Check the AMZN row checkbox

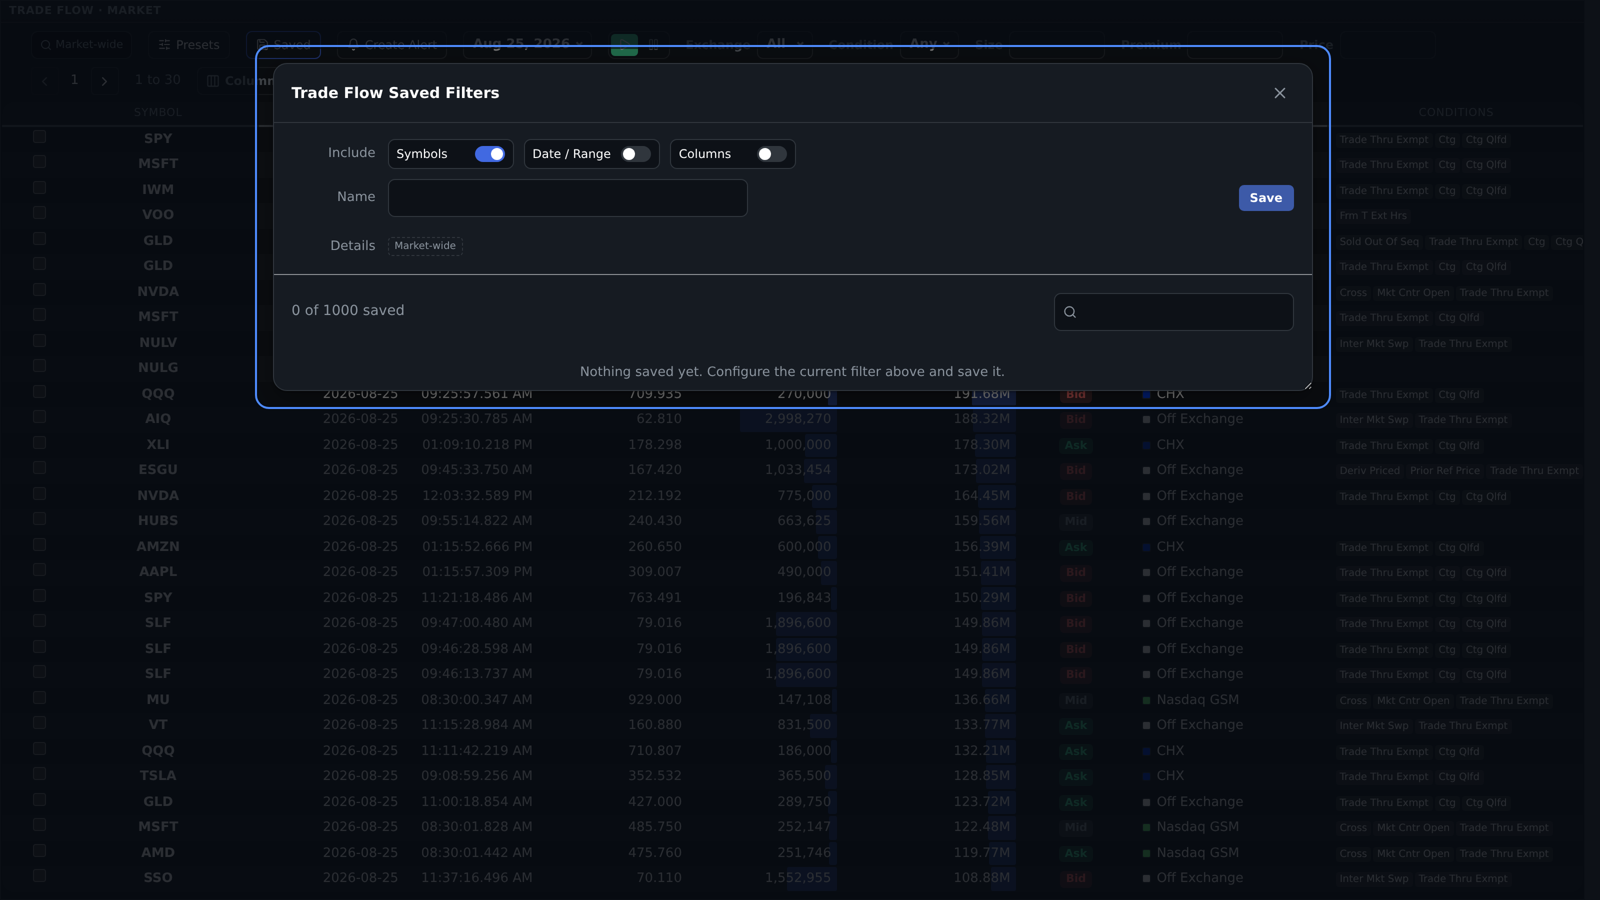coord(40,544)
